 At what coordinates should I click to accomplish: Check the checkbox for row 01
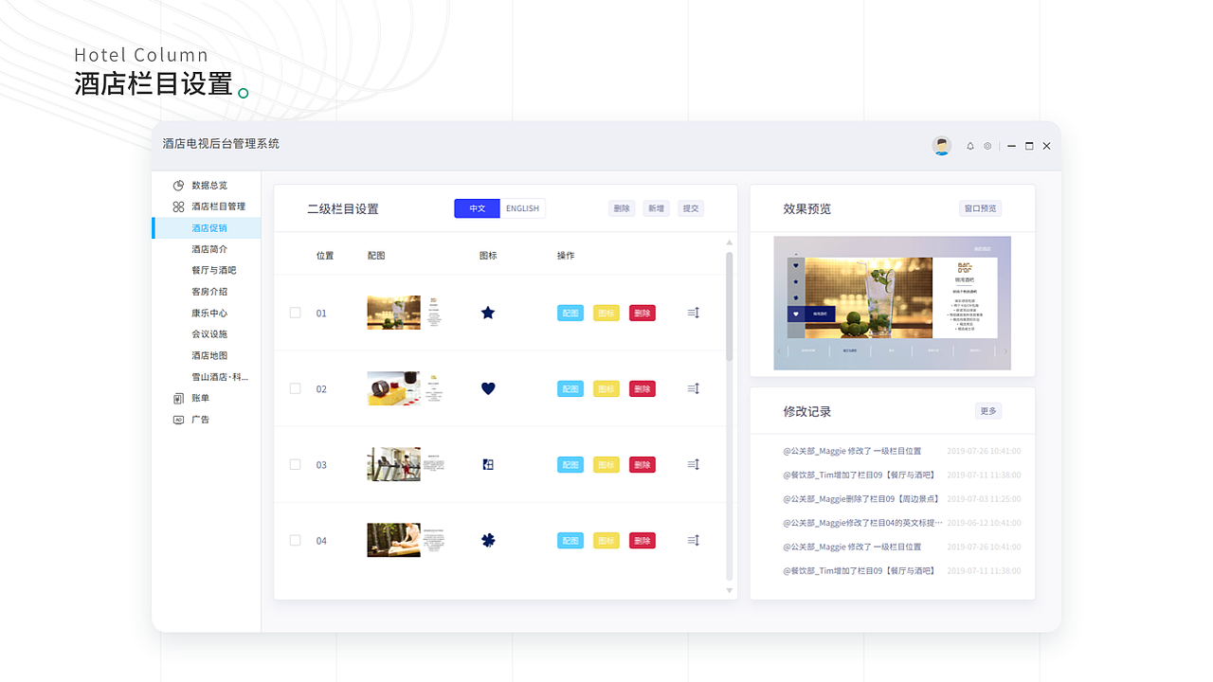click(295, 313)
